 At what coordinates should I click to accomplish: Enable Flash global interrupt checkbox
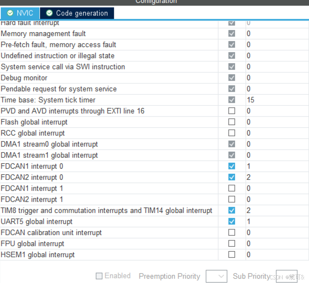point(232,122)
